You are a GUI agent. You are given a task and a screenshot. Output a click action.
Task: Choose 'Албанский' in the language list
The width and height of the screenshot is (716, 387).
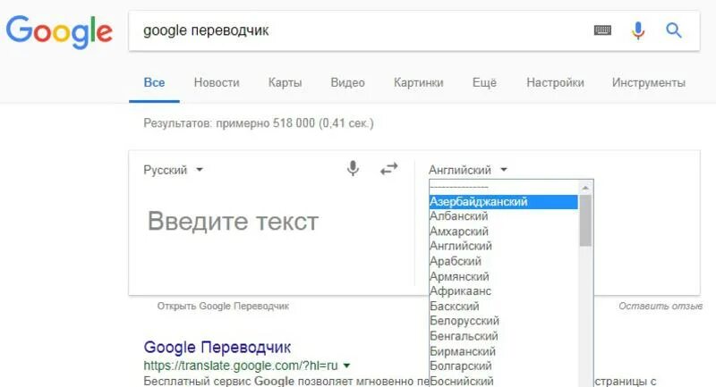pyautogui.click(x=503, y=216)
